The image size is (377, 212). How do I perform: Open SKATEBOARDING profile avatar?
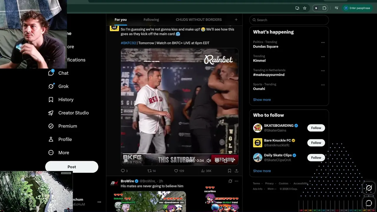(x=258, y=128)
